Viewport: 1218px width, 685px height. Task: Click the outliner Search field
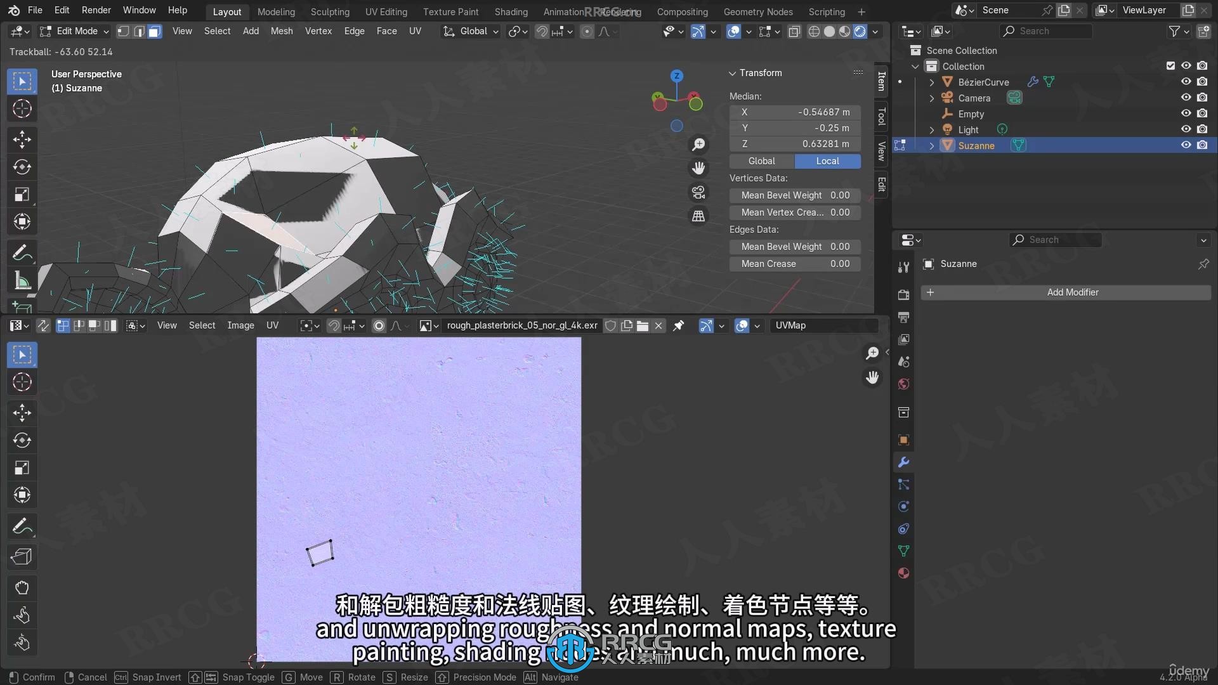1045,31
